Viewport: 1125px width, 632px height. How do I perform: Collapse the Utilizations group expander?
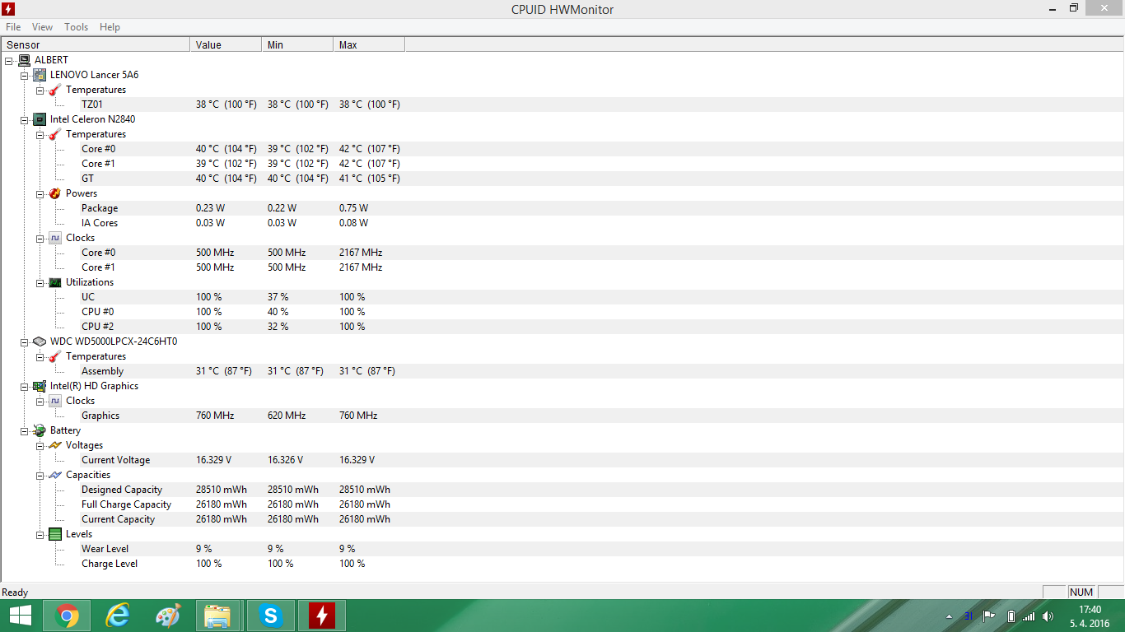point(40,282)
